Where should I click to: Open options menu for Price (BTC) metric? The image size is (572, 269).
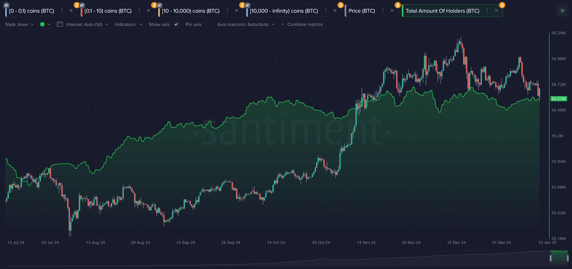pyautogui.click(x=383, y=11)
